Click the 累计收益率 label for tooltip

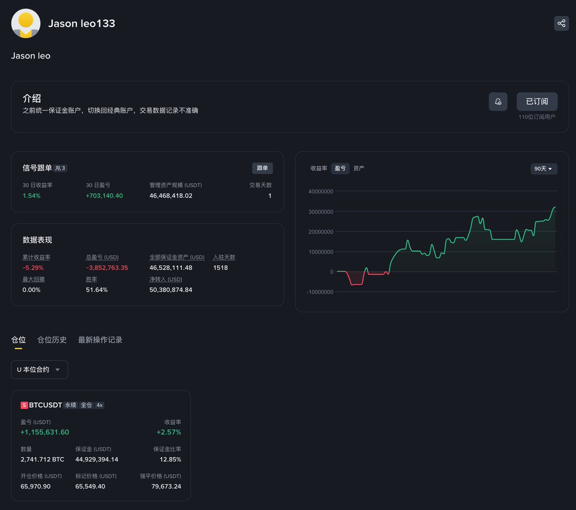pyautogui.click(x=36, y=258)
